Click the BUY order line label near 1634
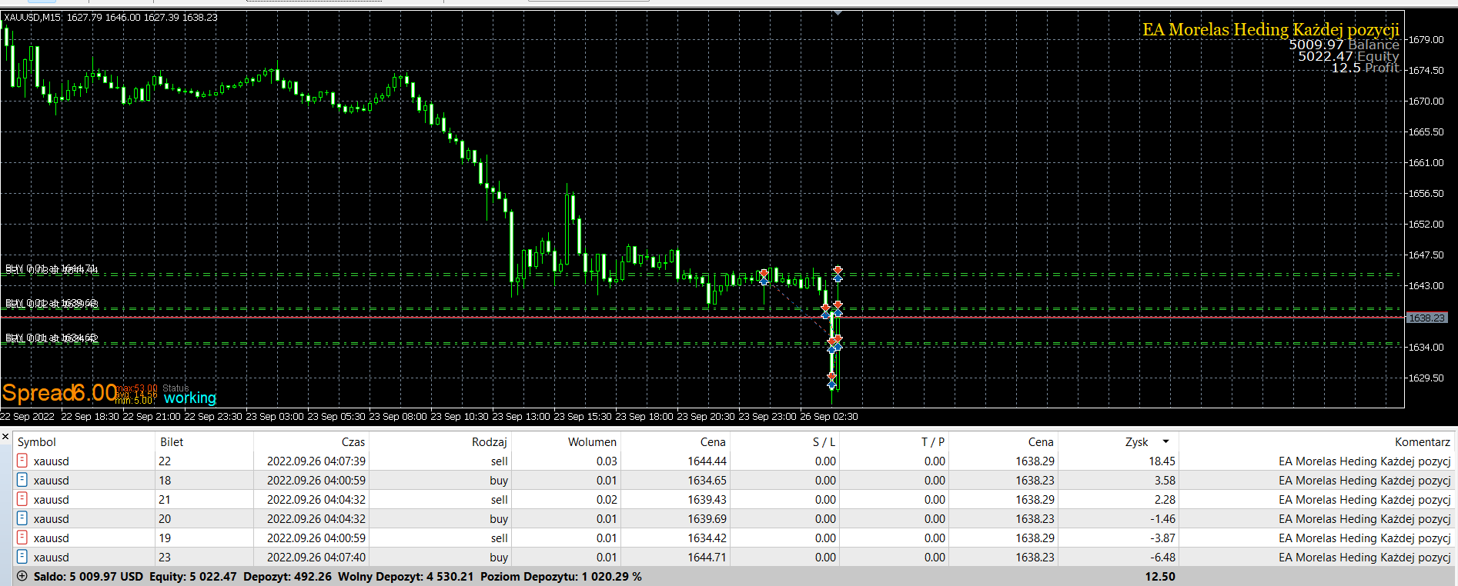The image size is (1458, 586). tap(52, 338)
